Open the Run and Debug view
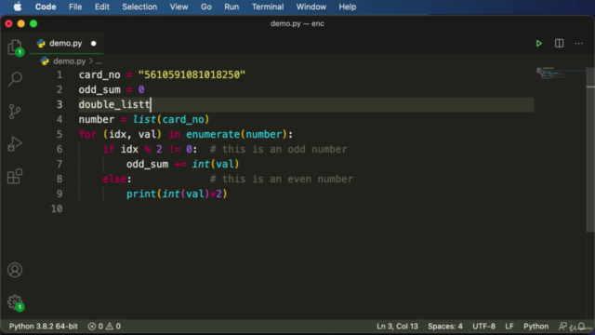 click(15, 144)
